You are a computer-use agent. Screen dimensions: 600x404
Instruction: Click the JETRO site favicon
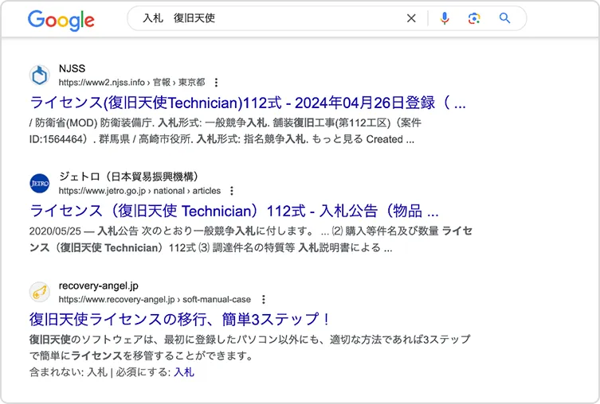pyautogui.click(x=39, y=183)
